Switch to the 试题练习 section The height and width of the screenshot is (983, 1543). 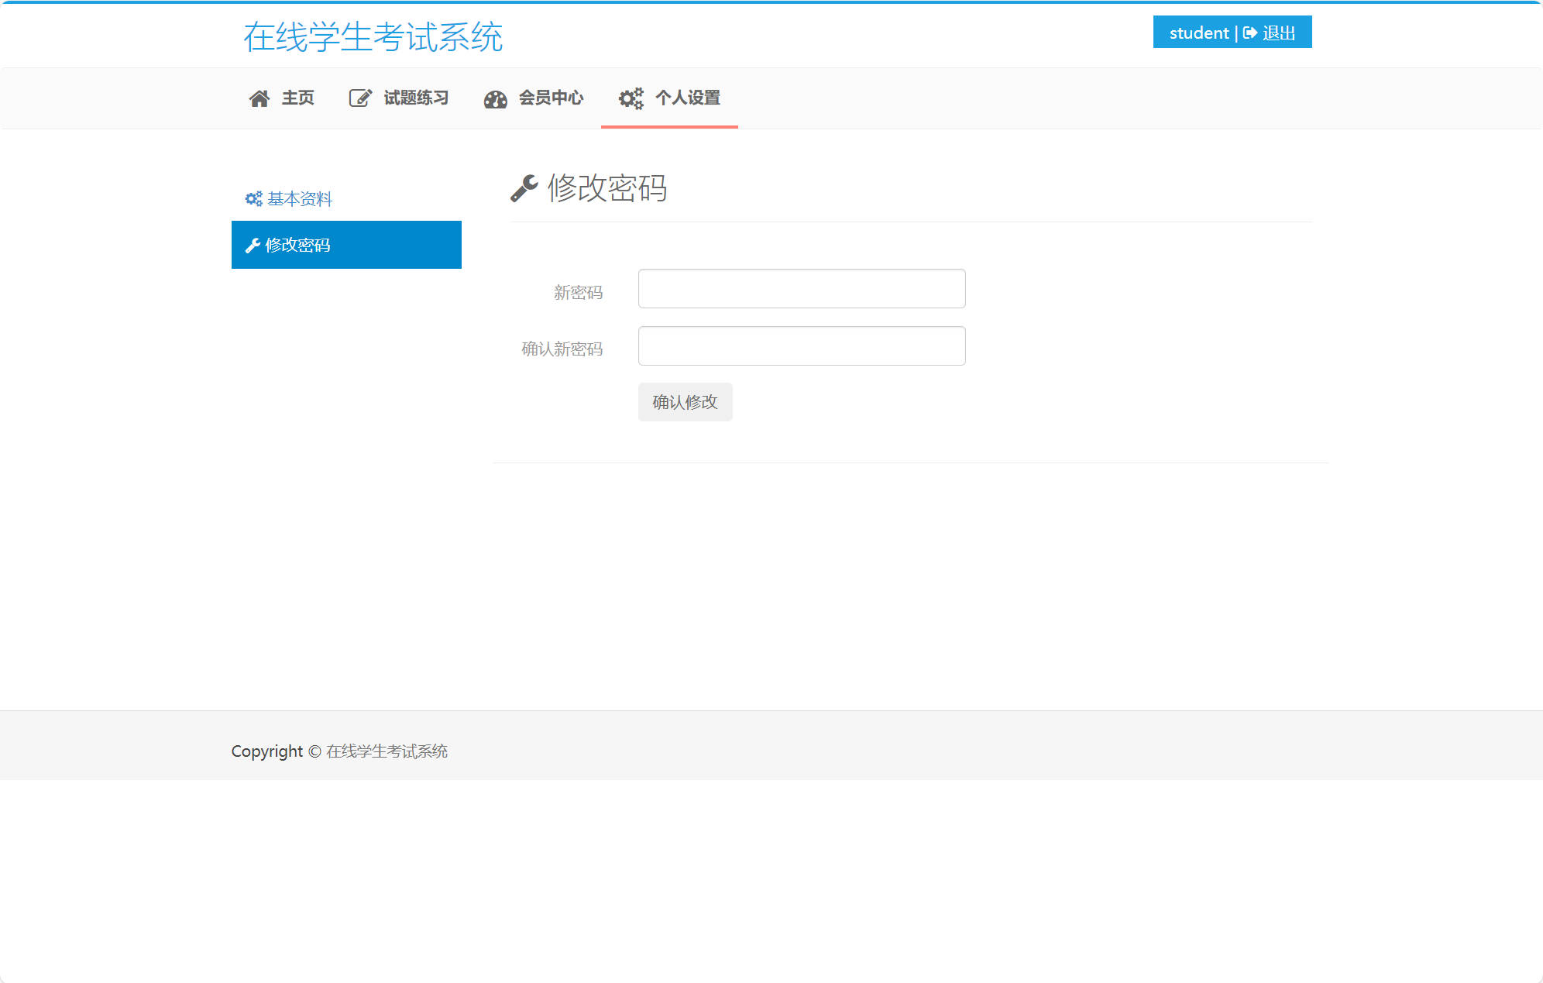[x=416, y=98]
